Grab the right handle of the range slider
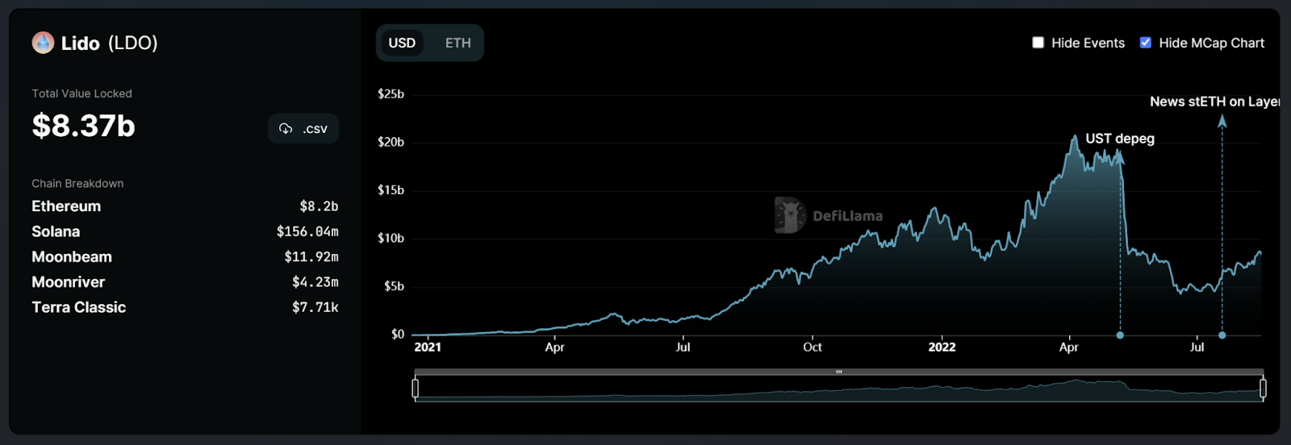Screen dimensions: 1291x445 pyautogui.click(x=1263, y=389)
